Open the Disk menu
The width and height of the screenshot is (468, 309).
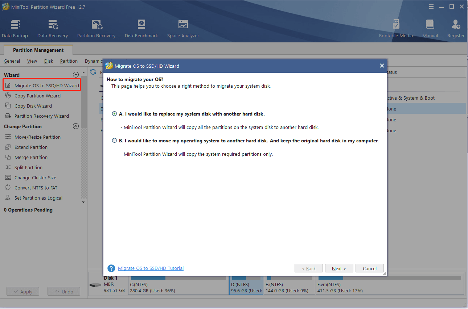tap(49, 61)
